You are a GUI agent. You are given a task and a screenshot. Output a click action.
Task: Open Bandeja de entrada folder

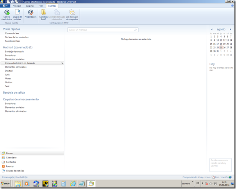coord(14,52)
